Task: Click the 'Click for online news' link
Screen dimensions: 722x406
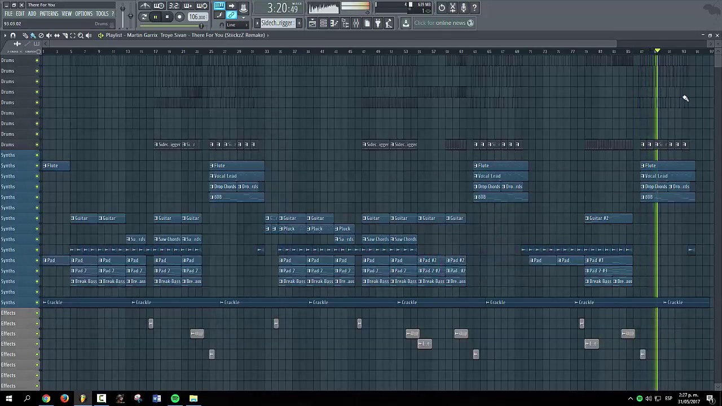Action: (443, 23)
